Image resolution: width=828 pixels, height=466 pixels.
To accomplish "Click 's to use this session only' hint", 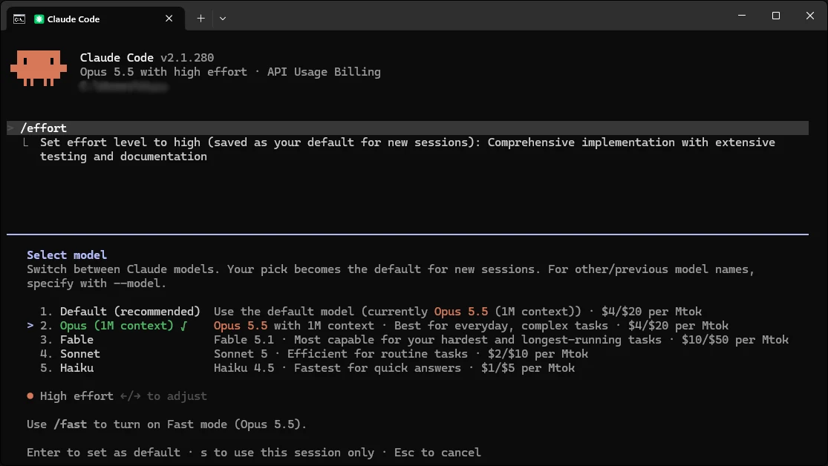I will pyautogui.click(x=287, y=453).
